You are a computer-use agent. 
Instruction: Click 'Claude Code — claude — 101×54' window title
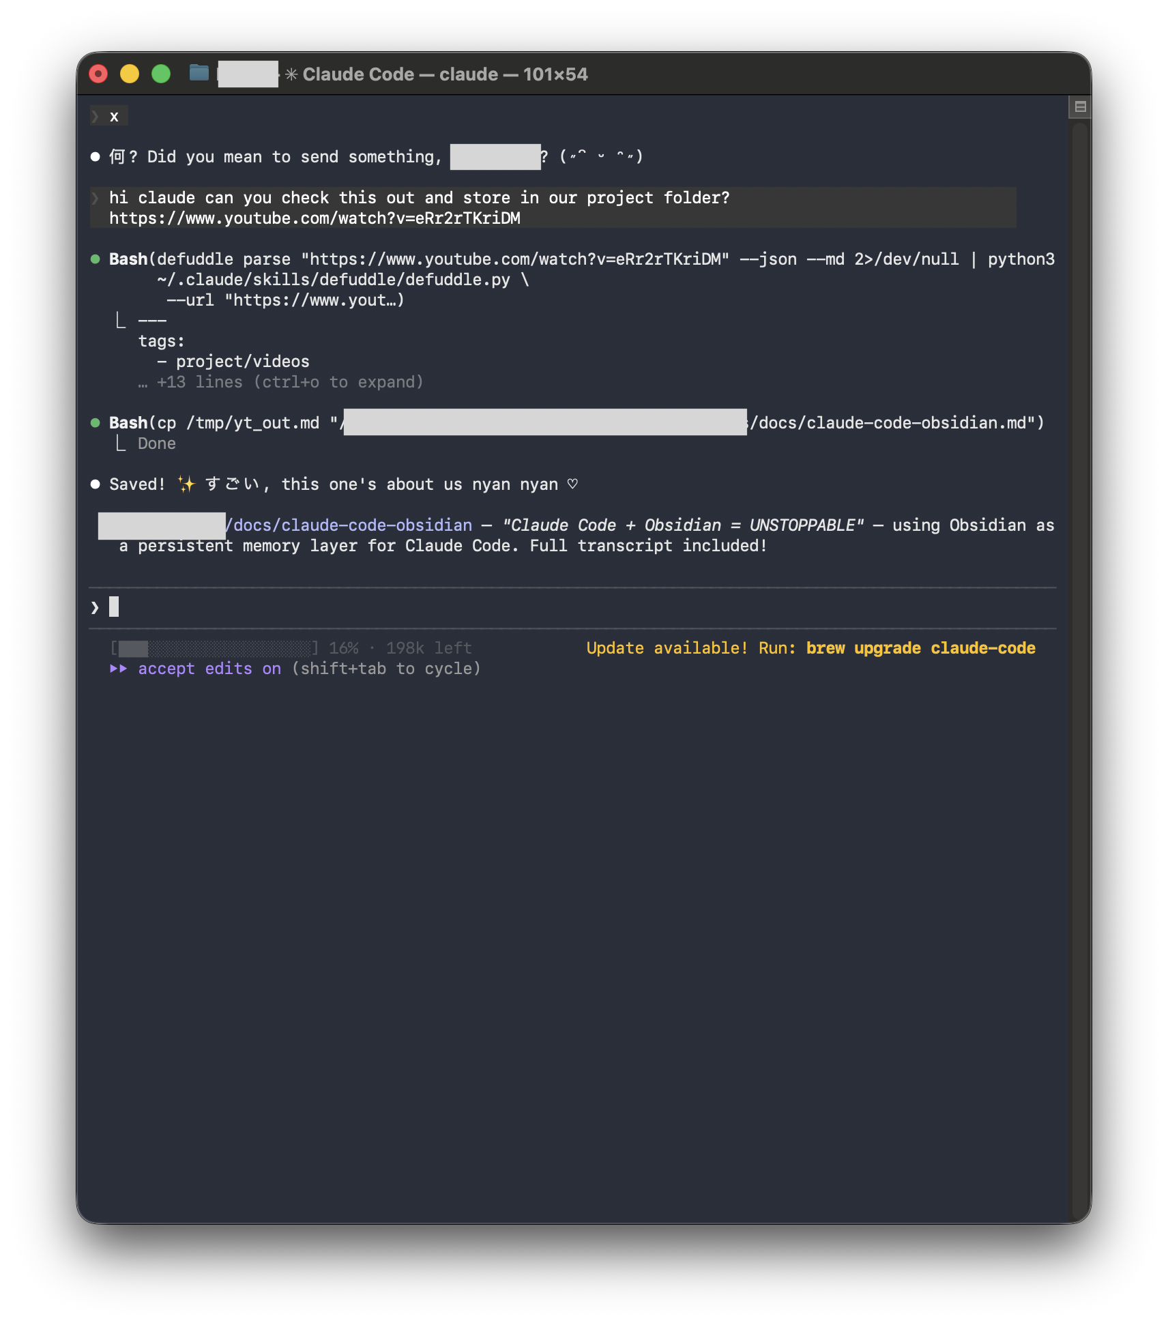(x=445, y=74)
